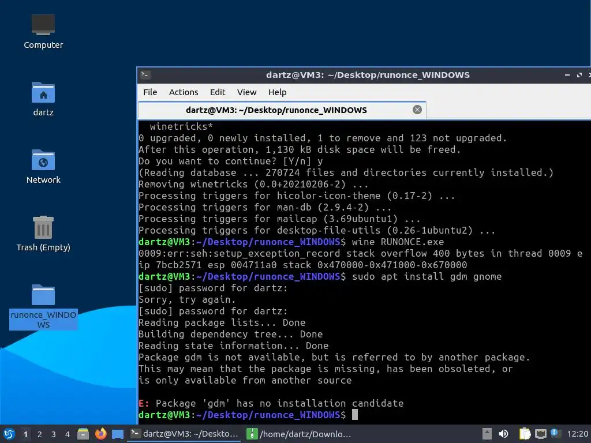Click the clock showing 12:20
591x443 pixels.
click(x=577, y=434)
